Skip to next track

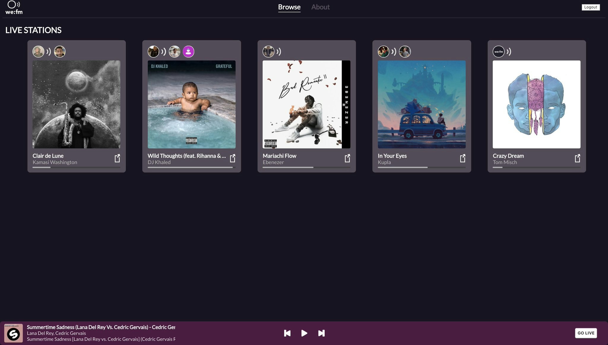[x=321, y=333]
